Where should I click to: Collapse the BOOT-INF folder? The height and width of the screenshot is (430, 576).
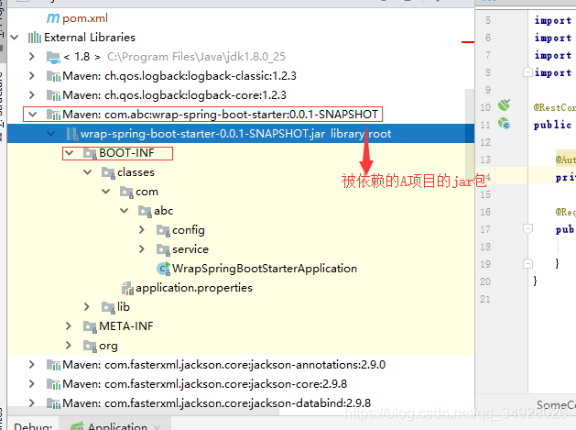click(x=69, y=153)
